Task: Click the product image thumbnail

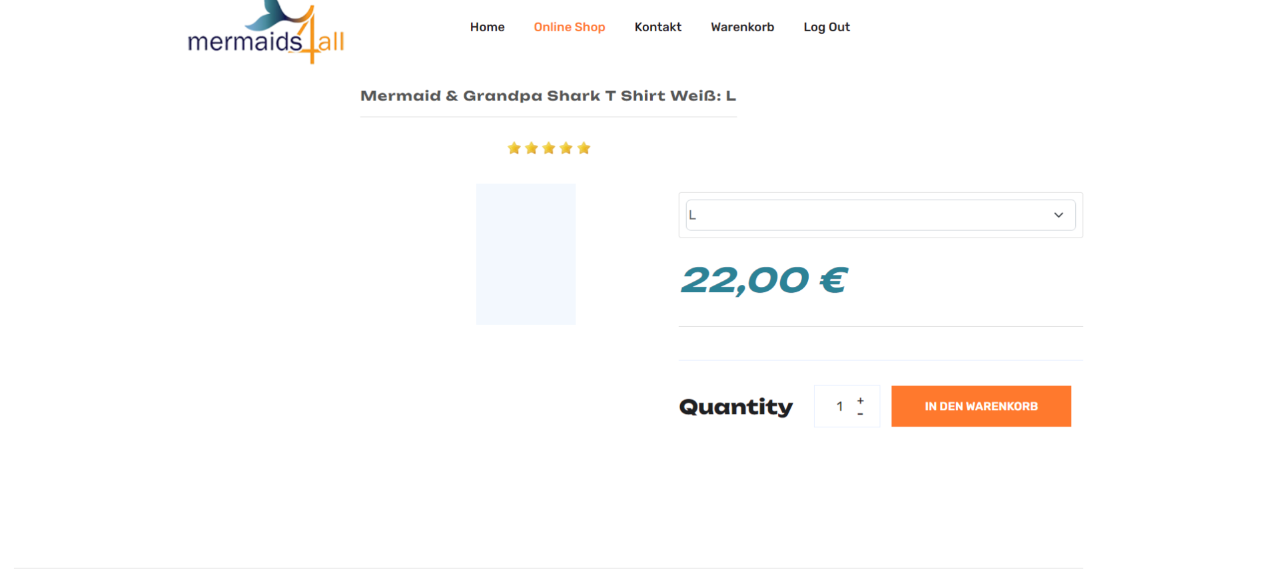Action: point(526,254)
